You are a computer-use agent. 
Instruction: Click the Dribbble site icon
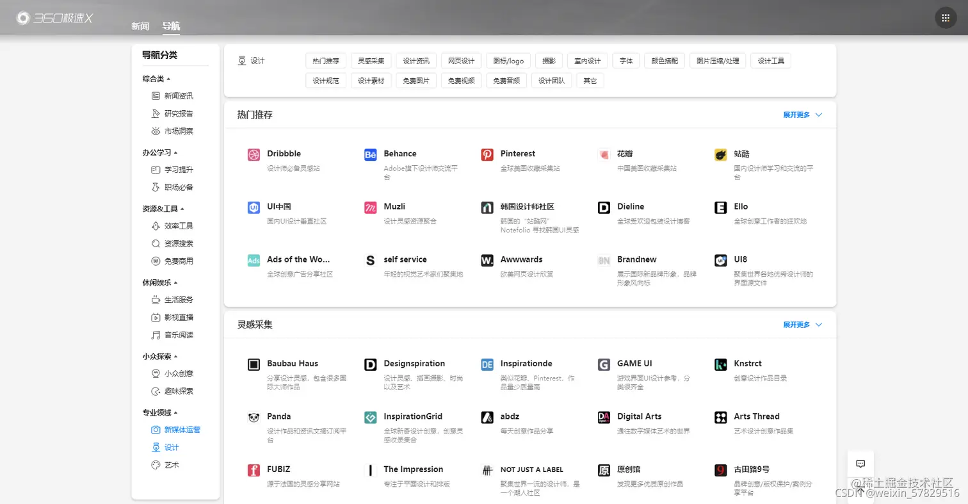pos(254,154)
